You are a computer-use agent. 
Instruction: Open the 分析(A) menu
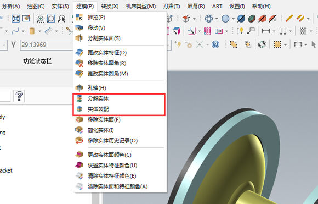[x=11, y=6]
